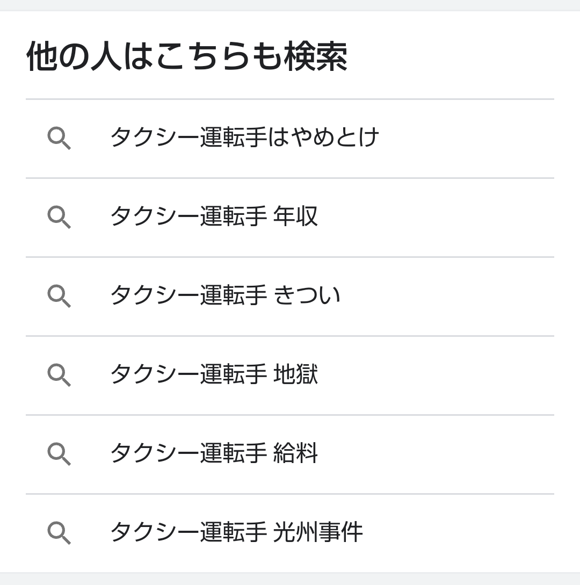
Task: Select suggestion タクシー運転手 きつい
Action: (290, 296)
